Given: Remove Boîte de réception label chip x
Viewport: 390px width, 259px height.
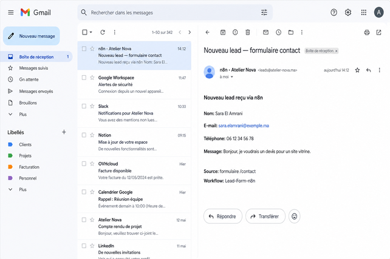Looking at the screenshot, I should (x=337, y=51).
